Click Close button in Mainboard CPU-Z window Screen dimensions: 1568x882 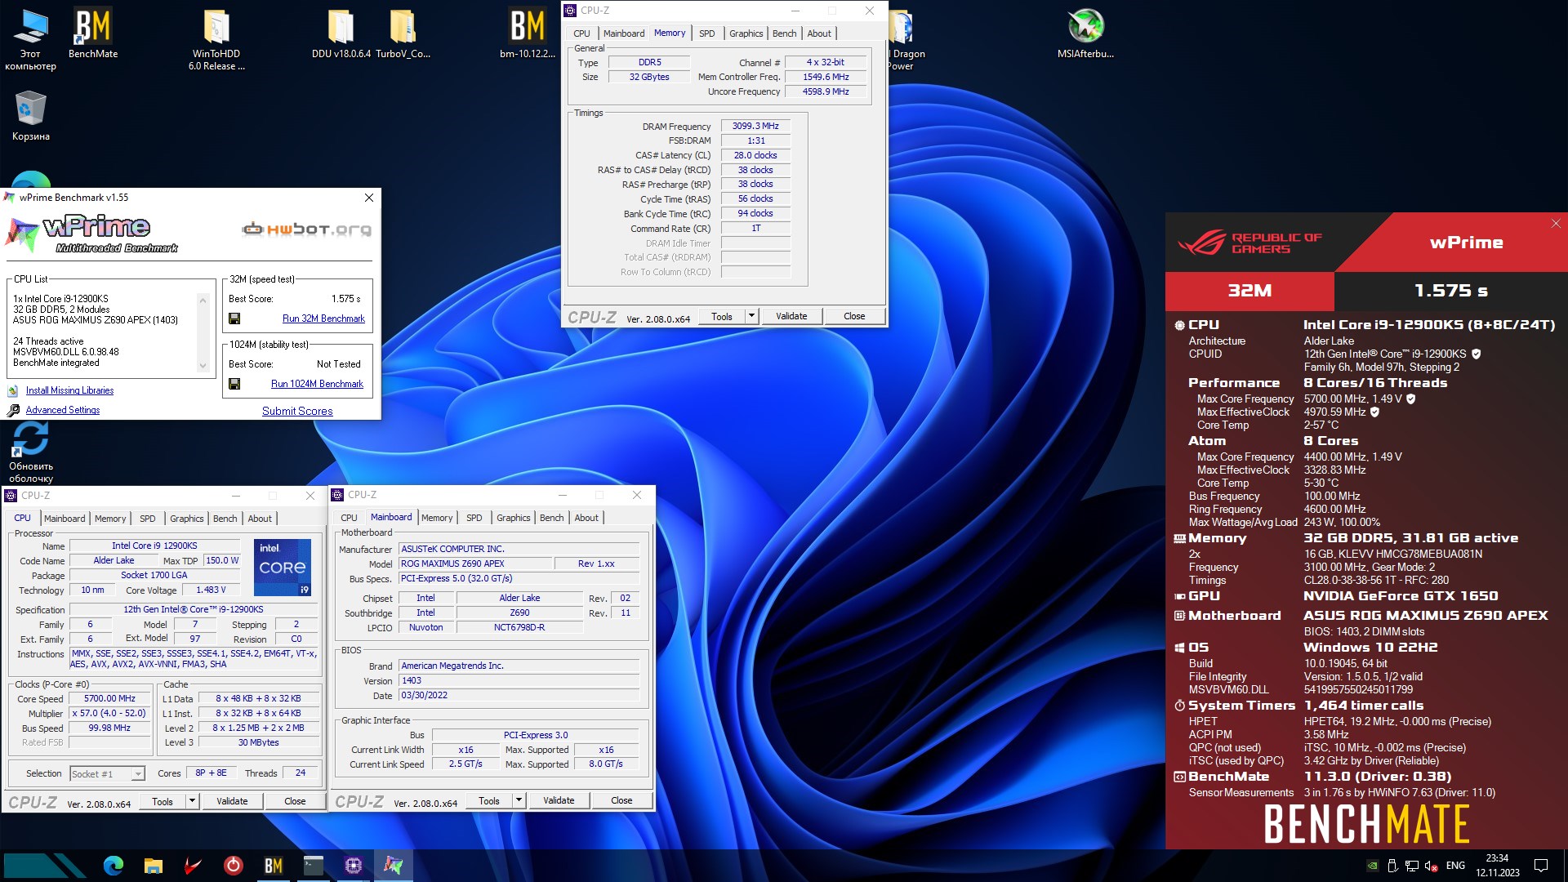(621, 800)
